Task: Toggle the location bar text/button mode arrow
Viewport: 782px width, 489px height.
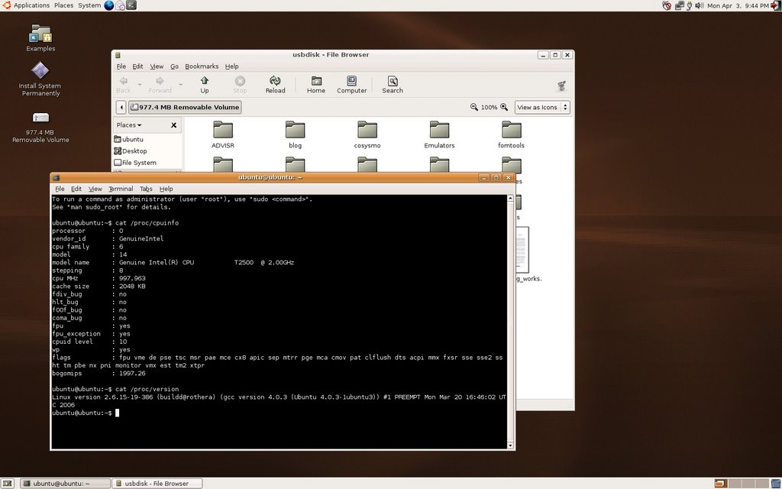Action: pyautogui.click(x=121, y=108)
